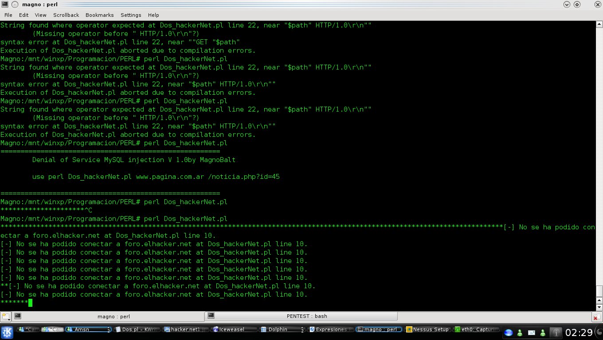Maximize the Konsole window
The height and width of the screenshot is (340, 603).
point(577,4)
